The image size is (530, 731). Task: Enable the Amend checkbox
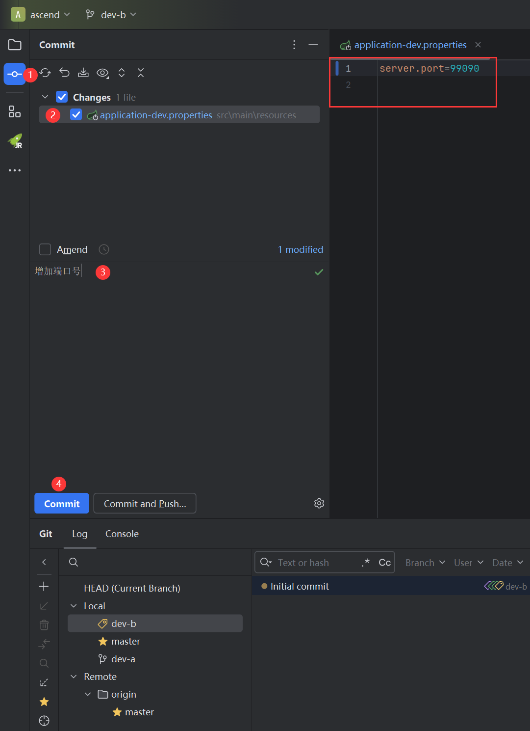click(x=45, y=249)
